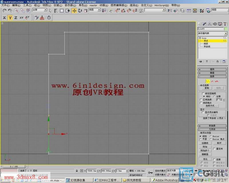Open the Create command panel tab

tap(199, 24)
